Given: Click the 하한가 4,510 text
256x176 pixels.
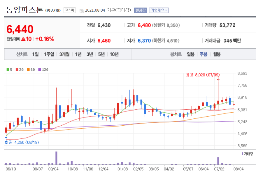Looking at the screenshot, I should [x=166, y=40].
